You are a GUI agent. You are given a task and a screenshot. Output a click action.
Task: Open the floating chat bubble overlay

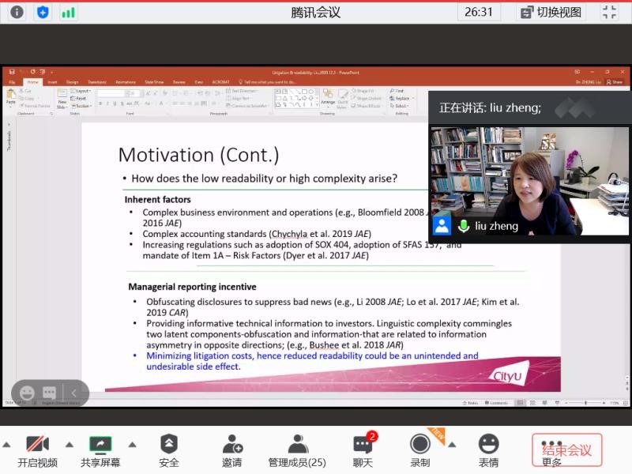click(49, 393)
